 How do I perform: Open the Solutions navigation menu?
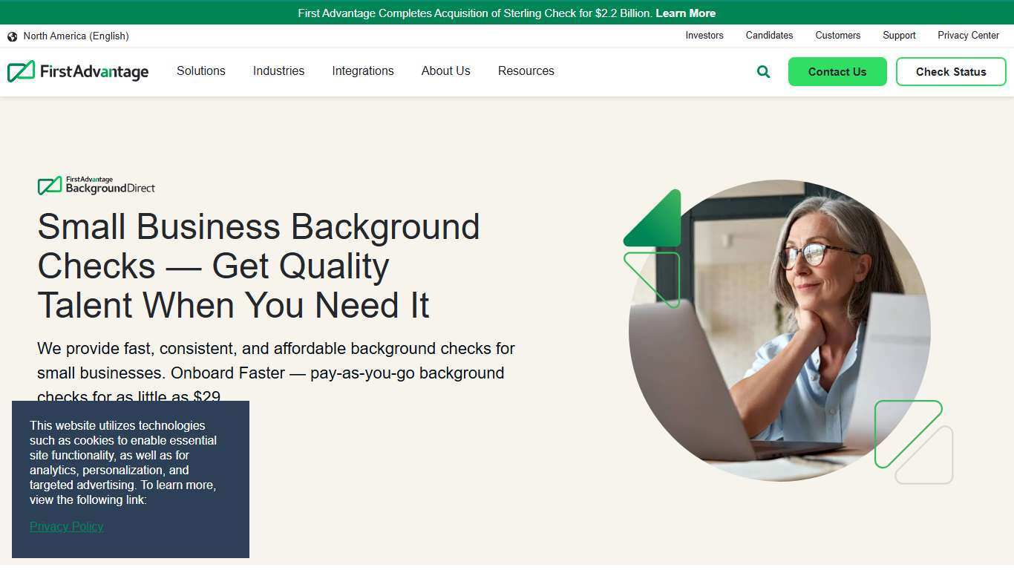point(200,71)
